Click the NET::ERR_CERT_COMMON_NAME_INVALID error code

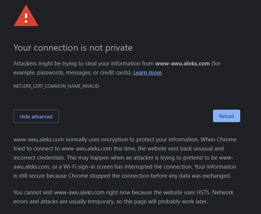coord(56,86)
